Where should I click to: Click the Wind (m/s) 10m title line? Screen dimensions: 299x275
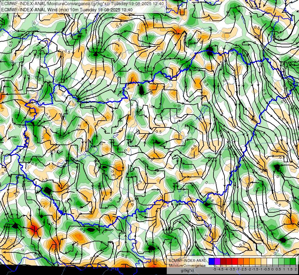coord(67,10)
